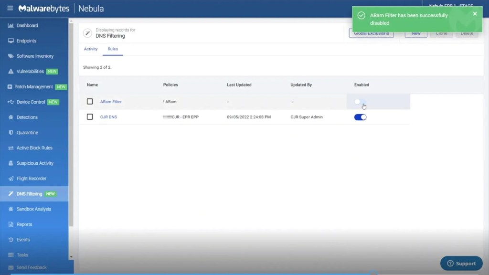Click the Tasks list icon
This screenshot has height=275, width=489.
point(11,255)
